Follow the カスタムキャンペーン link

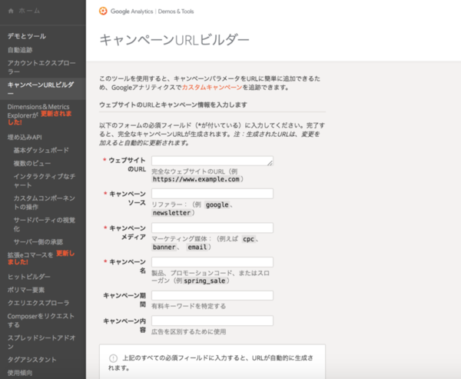coord(212,88)
